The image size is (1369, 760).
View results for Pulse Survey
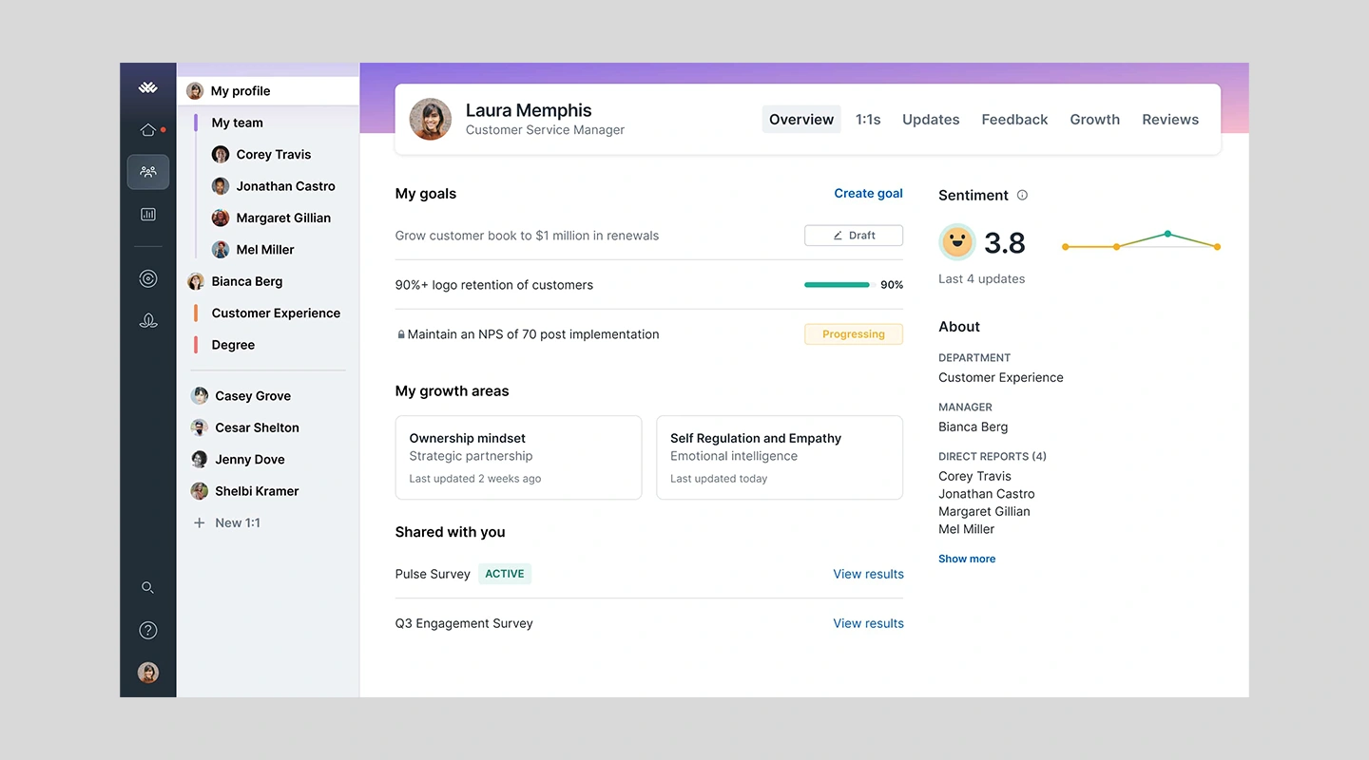868,574
